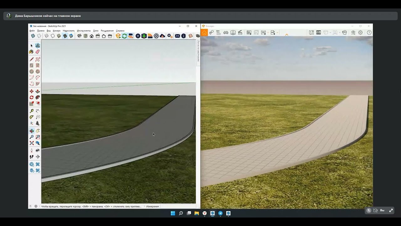
Task: Expand the 3D view cube dropdown
Action: pos(330,33)
